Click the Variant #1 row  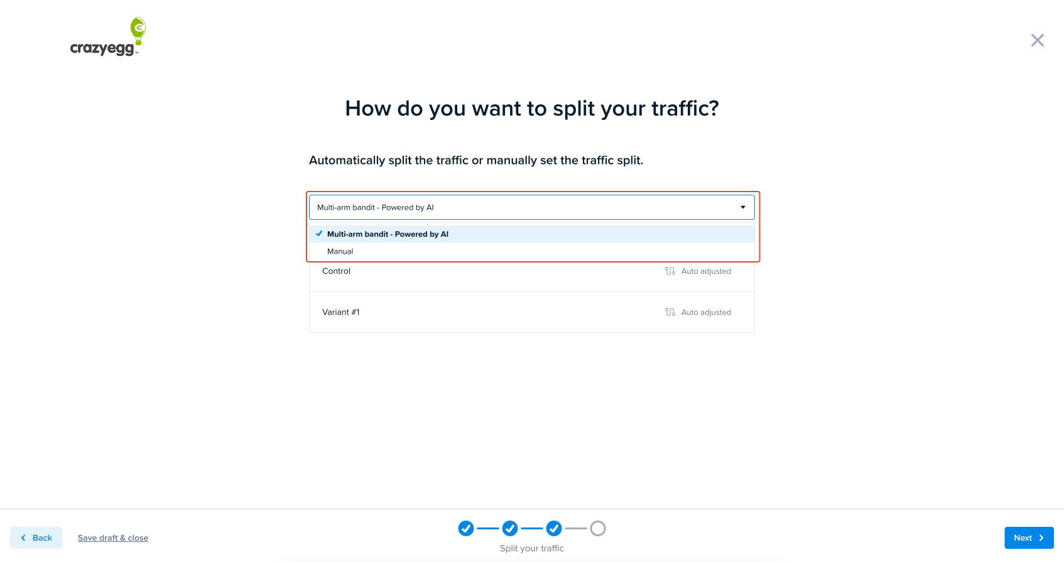(x=531, y=312)
